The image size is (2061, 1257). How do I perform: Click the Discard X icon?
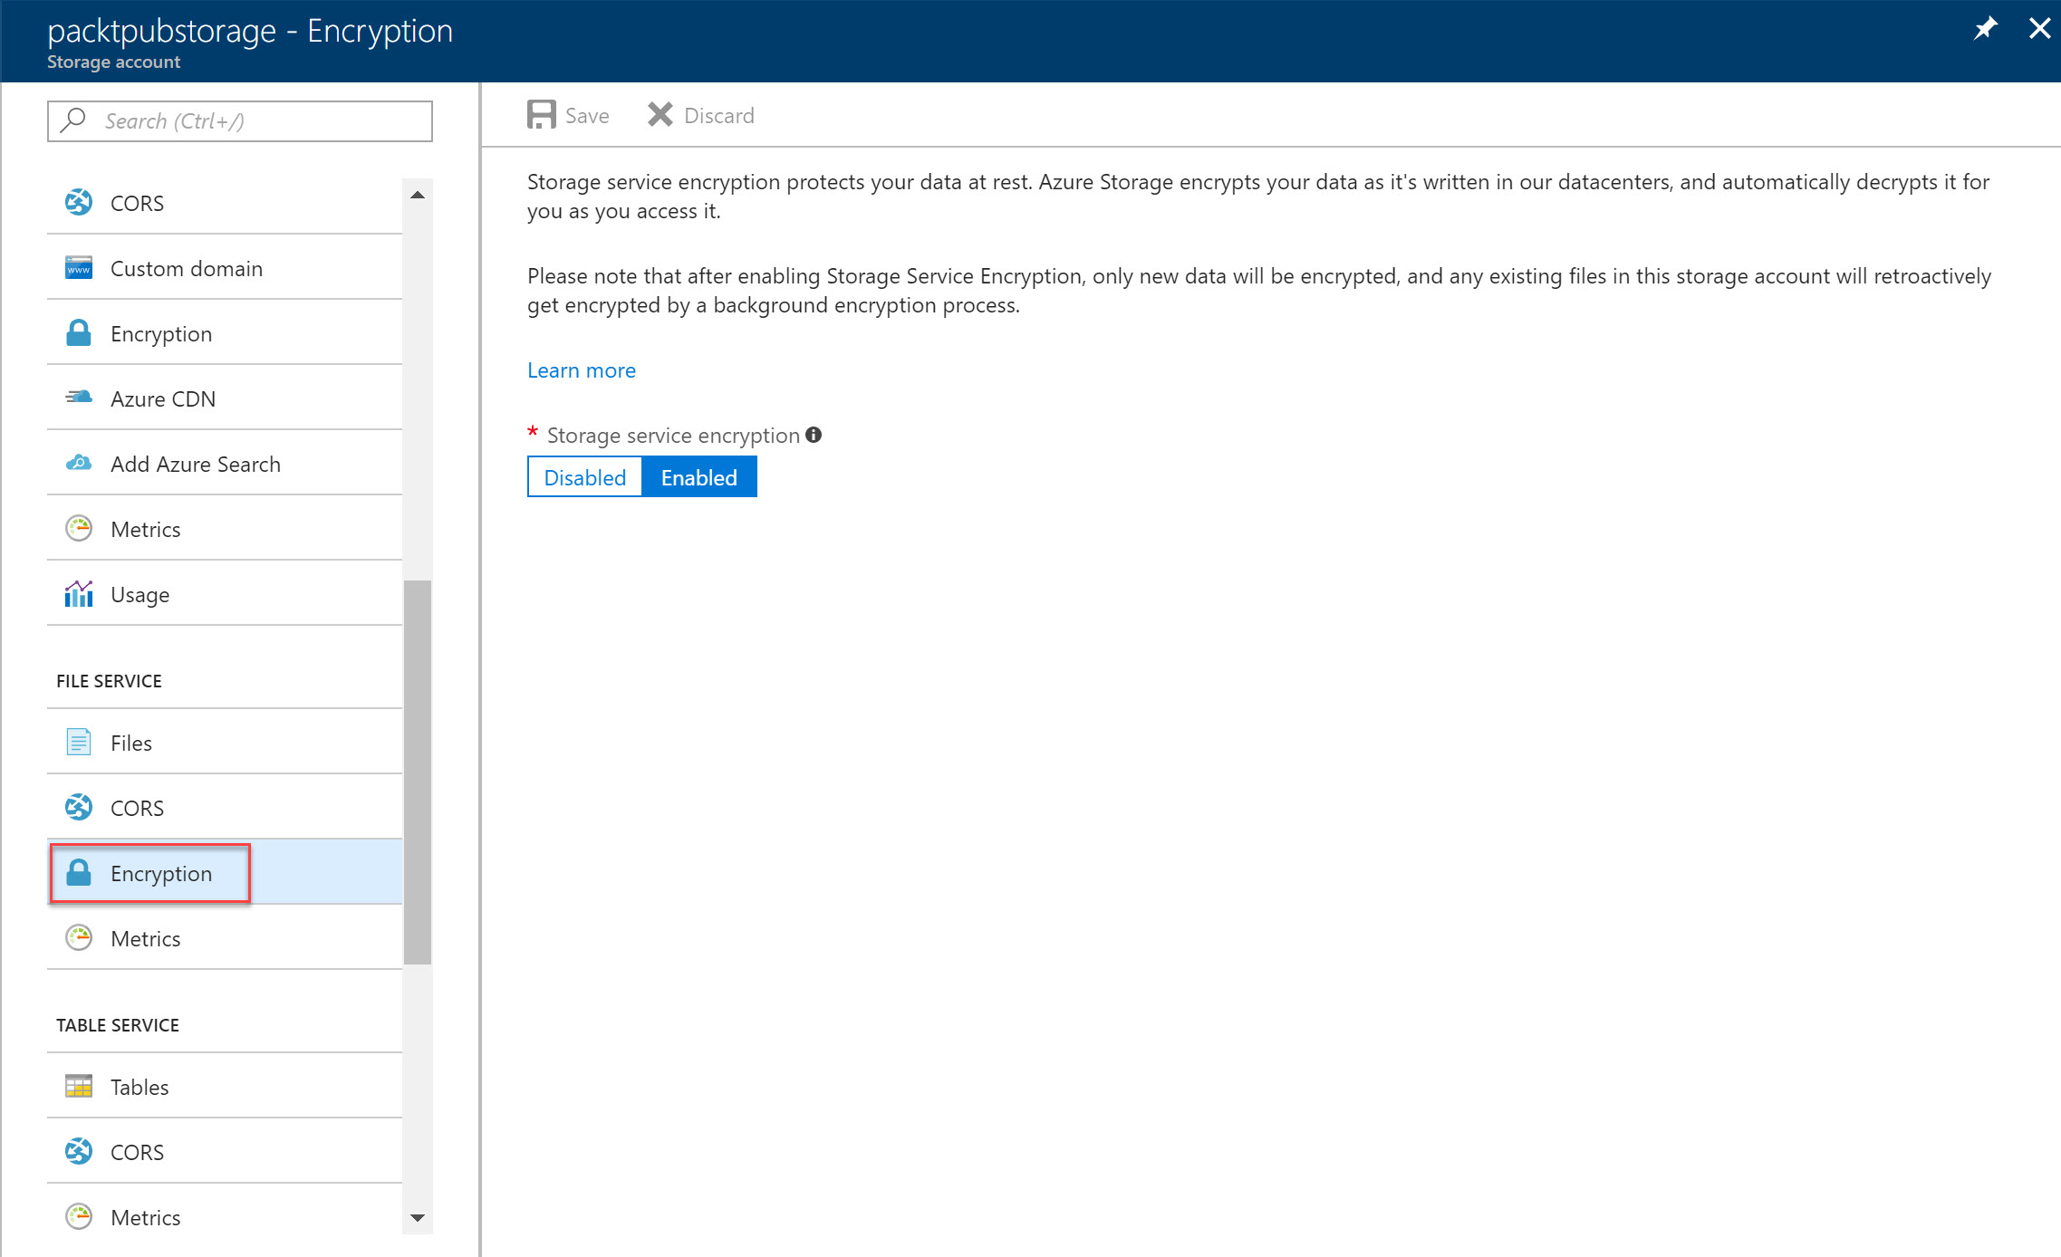(x=660, y=115)
